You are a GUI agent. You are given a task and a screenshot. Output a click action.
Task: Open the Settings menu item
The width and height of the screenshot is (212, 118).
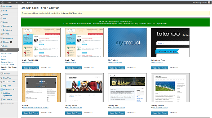6,73
